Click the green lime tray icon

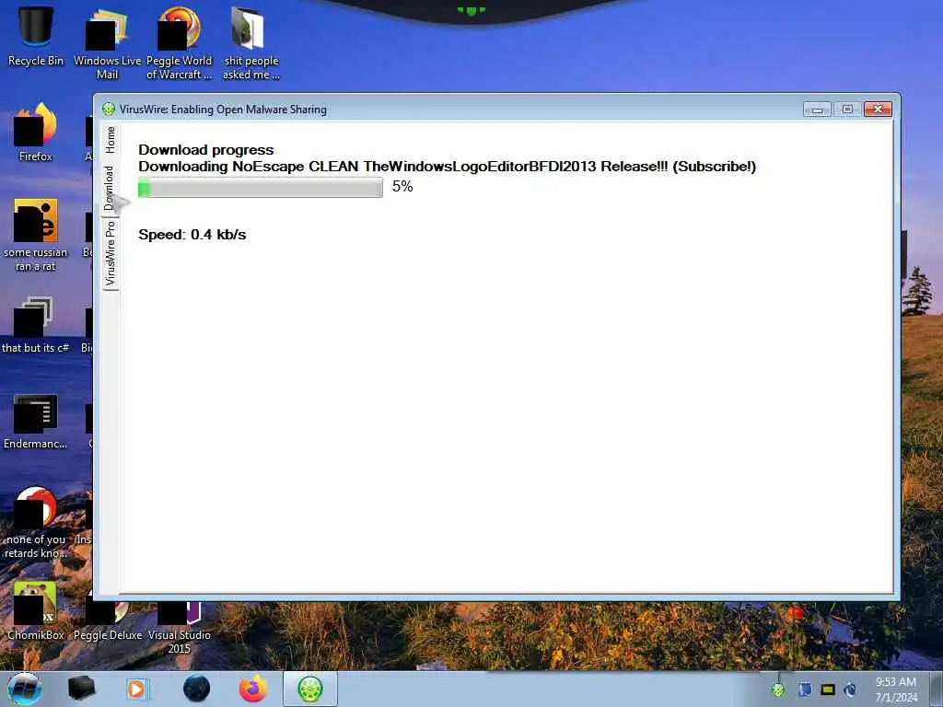click(x=778, y=690)
